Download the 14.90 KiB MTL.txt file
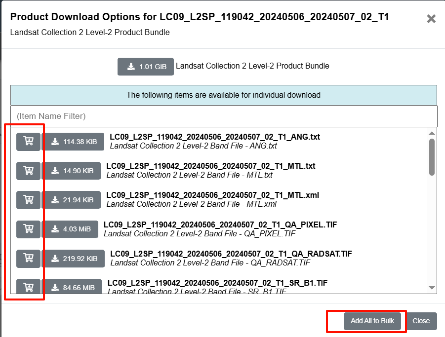The image size is (445, 337). tap(72, 171)
